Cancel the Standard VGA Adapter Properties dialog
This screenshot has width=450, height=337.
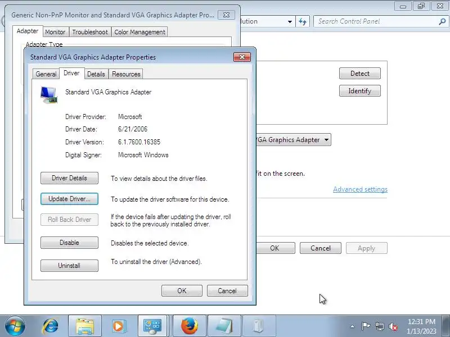pos(227,291)
